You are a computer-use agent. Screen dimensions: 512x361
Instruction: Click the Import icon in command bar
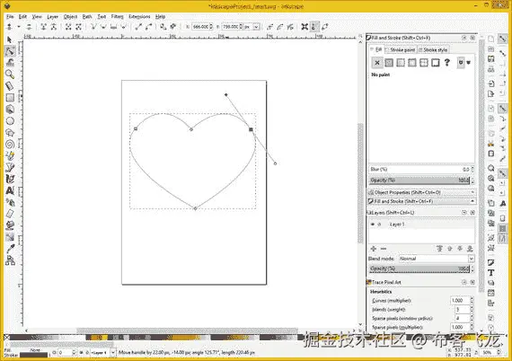click(x=490, y=84)
